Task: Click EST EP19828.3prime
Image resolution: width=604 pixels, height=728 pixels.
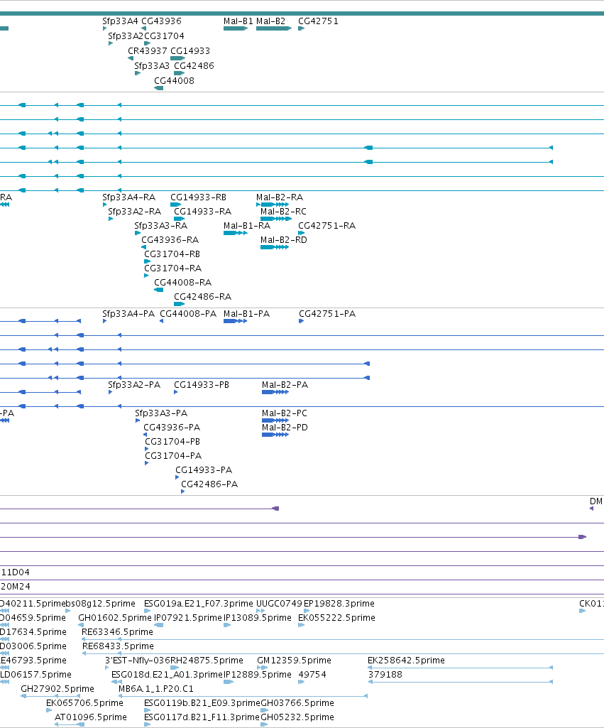Action: tap(339, 604)
